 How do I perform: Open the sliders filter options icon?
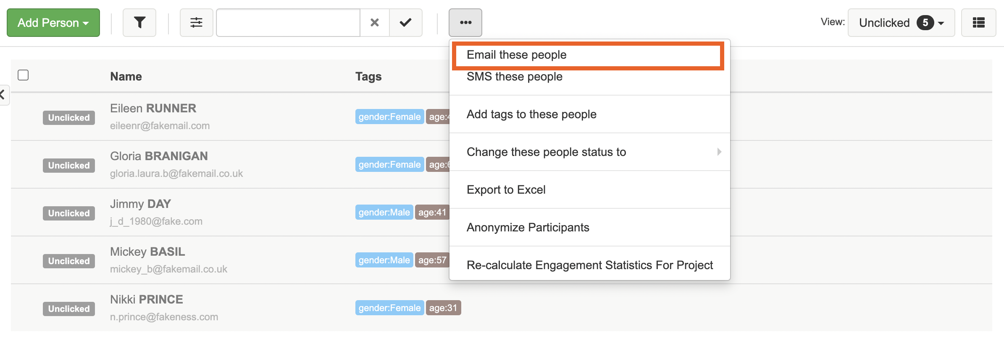click(196, 23)
